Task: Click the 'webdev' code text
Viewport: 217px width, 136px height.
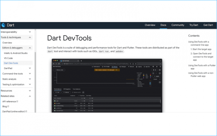Action: pyautogui.click(x=119, y=51)
